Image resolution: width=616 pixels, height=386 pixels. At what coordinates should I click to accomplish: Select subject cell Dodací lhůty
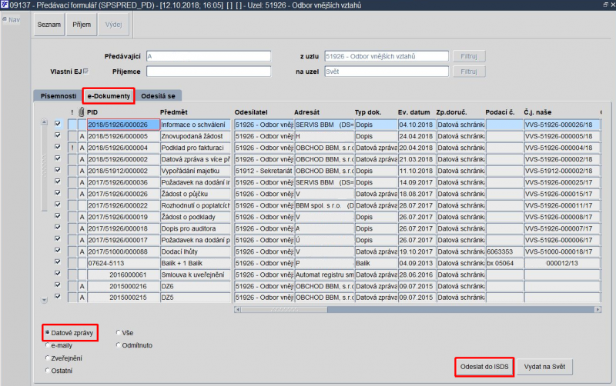tap(196, 251)
